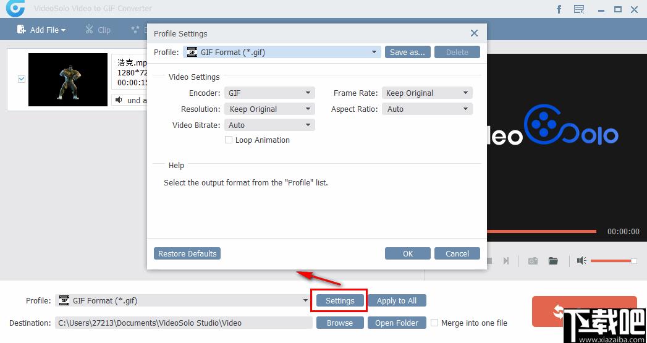The height and width of the screenshot is (343, 647).
Task: Cancel the Profile Settings dialog
Action: click(x=457, y=253)
